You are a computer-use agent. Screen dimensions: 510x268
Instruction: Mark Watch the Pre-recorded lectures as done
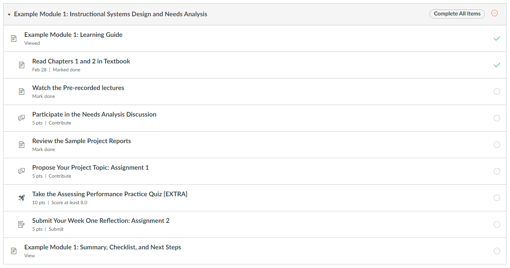coord(497,91)
